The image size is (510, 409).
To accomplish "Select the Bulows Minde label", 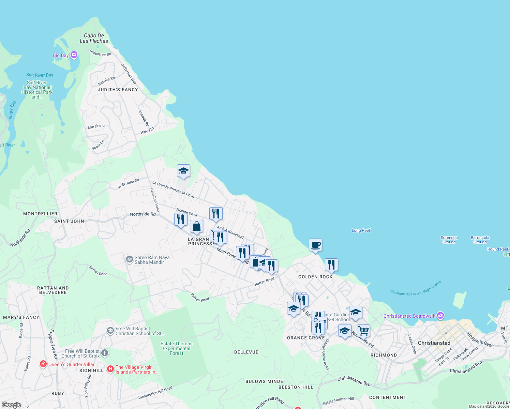I will tap(264, 381).
